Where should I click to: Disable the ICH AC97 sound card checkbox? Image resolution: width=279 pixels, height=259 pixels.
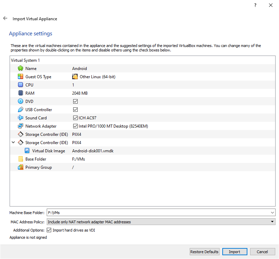(76, 118)
